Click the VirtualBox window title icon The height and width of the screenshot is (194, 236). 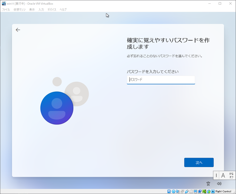click(x=4, y=3)
